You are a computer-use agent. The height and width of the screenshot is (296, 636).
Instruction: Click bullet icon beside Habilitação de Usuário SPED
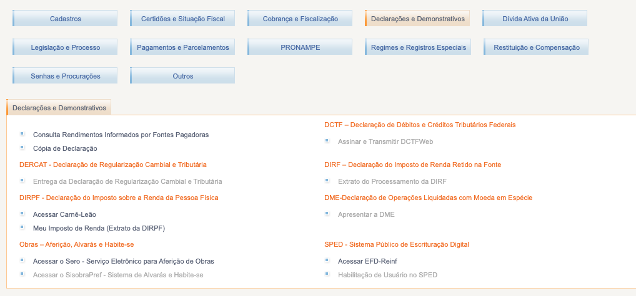point(327,274)
